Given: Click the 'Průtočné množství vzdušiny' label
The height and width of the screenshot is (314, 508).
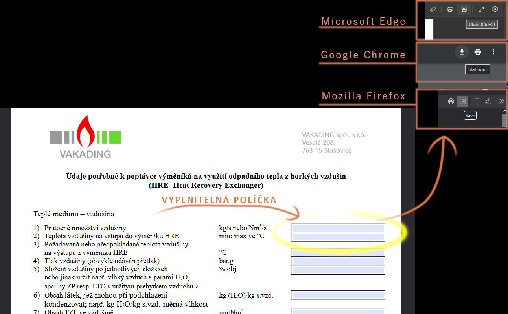Looking at the screenshot, I should 85,228.
